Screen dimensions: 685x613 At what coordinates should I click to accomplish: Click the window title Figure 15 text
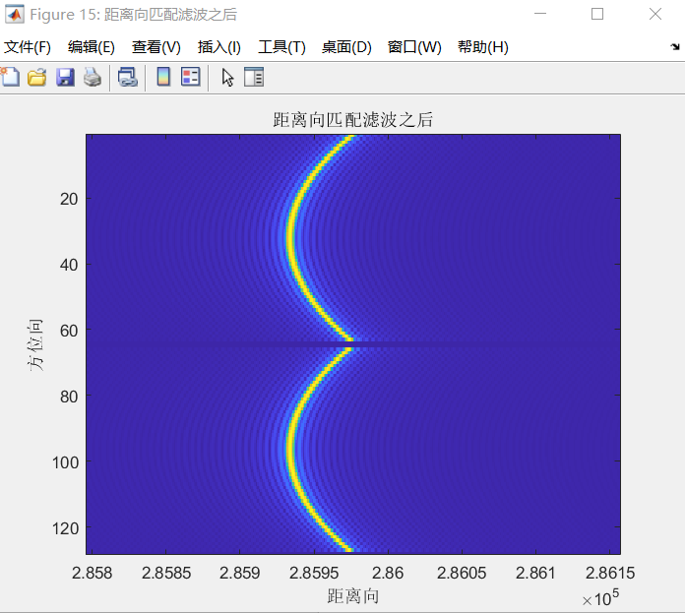(x=133, y=15)
